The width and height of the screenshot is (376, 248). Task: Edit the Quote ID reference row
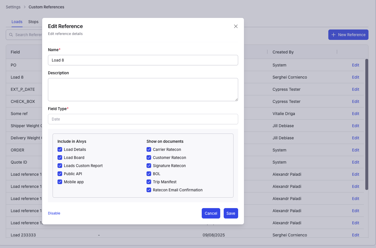point(355,162)
